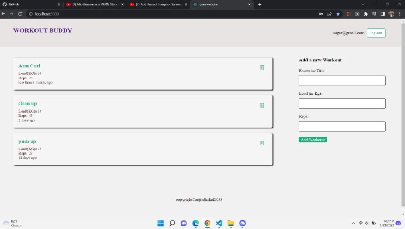
Task: Click the Reps input field
Action: [342, 127]
